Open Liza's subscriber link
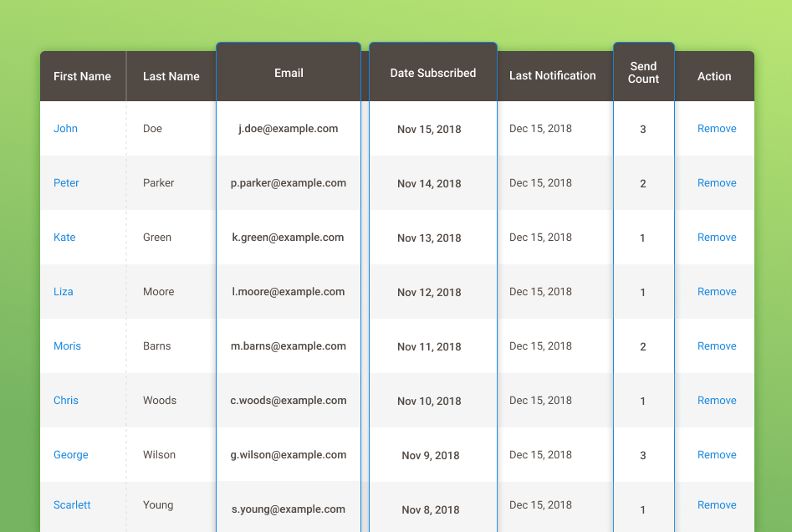 (63, 292)
